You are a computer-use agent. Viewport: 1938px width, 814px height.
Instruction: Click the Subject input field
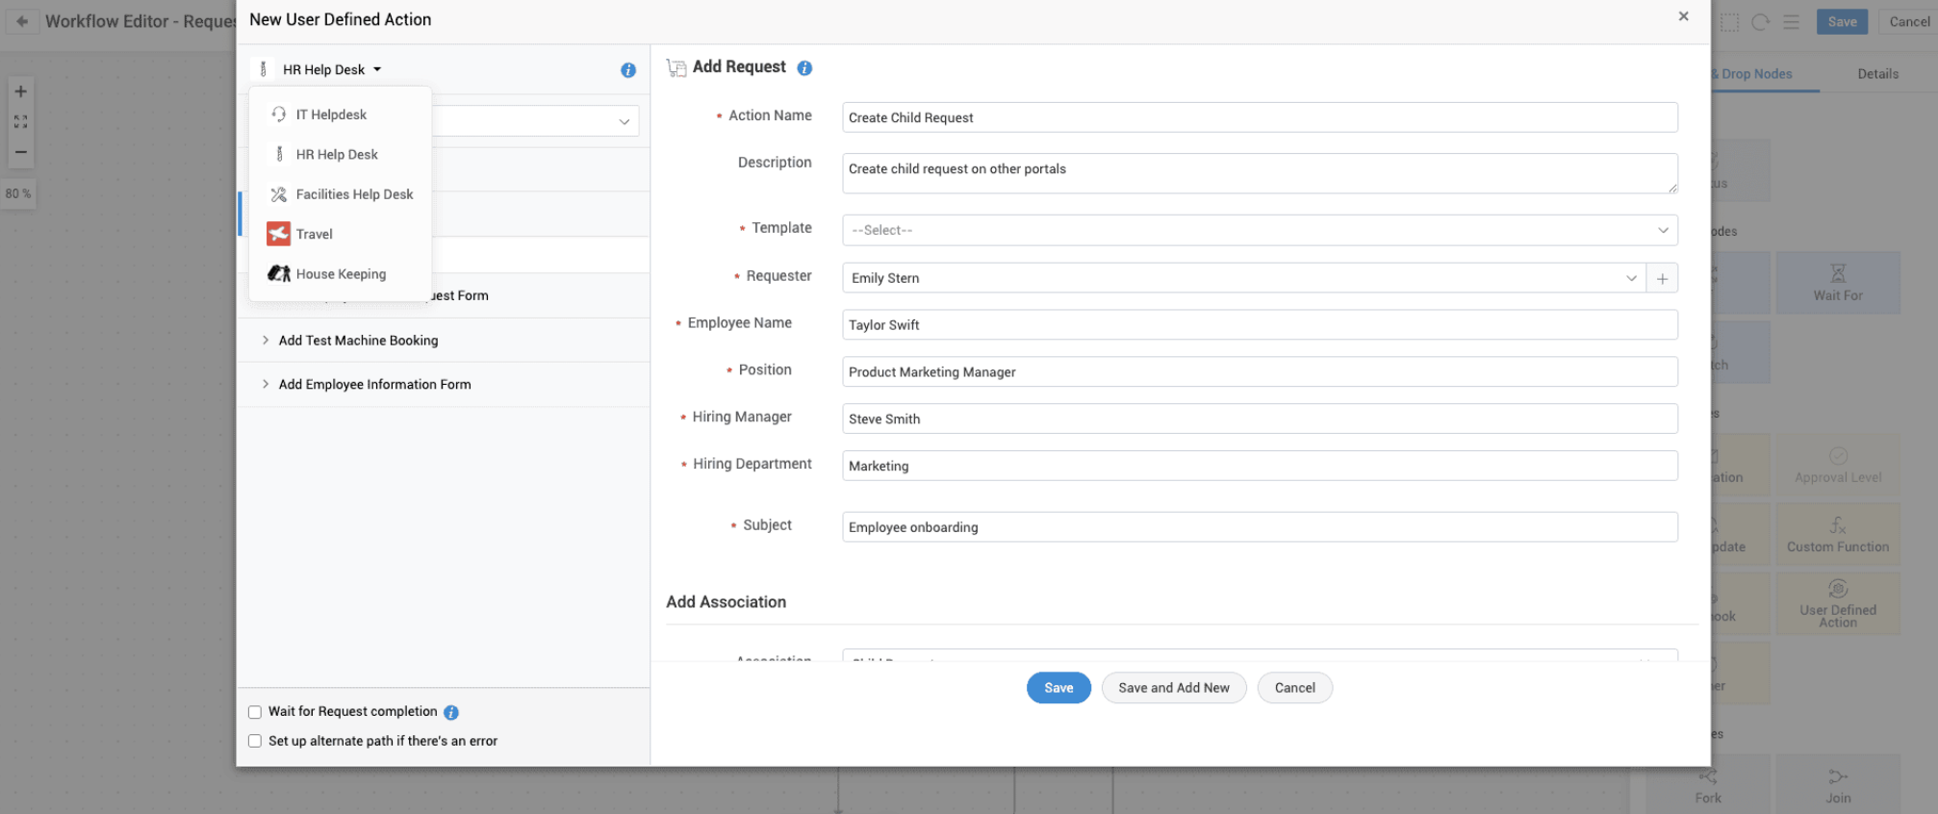click(1260, 527)
